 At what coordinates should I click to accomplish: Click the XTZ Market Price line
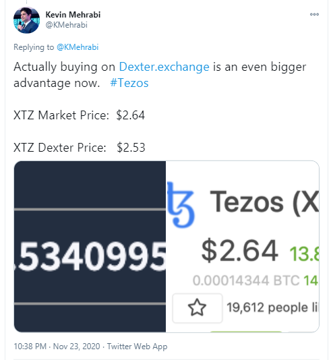(79, 115)
